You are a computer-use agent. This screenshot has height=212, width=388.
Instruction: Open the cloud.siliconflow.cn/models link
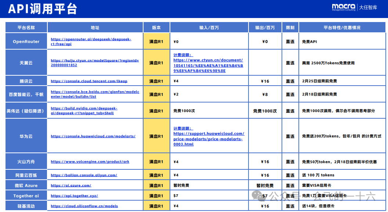coord(84,206)
